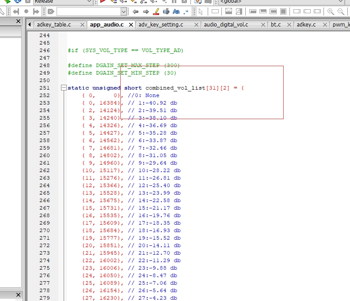This screenshot has height=301, width=350.
Task: Click '#define DGAIN_SET_MIN_STEP' line
Action: click(x=122, y=73)
